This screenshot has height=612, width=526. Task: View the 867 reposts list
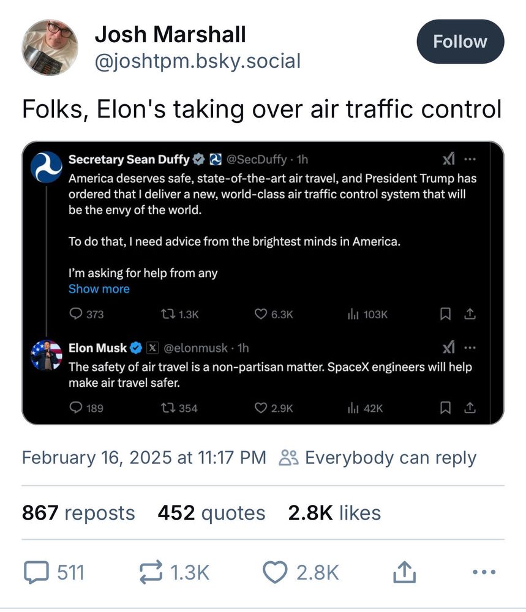point(78,513)
